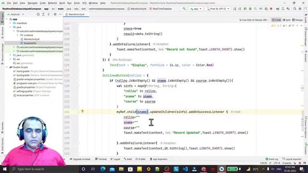Viewport: 308px width, 173px height.
Task: Open the Terminal tool window
Action: (101, 159)
